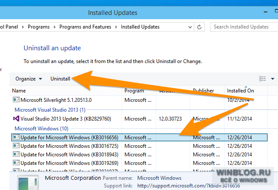Select Visual Studio 2013 Update 3 (KB2829760)
Image resolution: width=278 pixels, height=190 pixels.
(x=139, y=119)
